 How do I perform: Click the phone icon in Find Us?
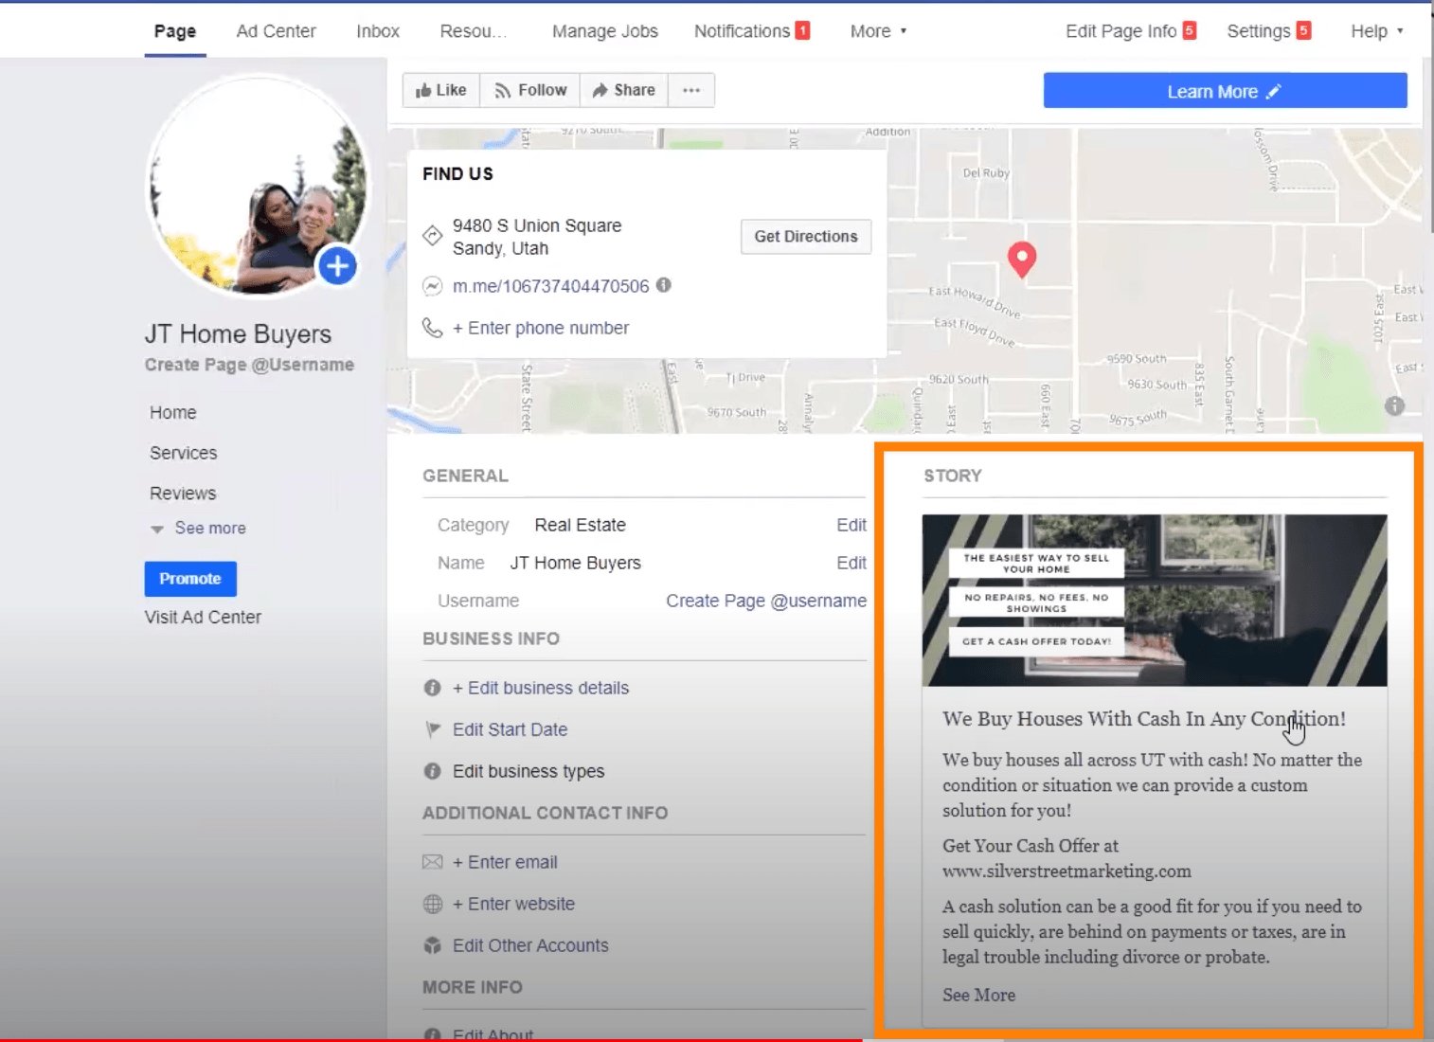[432, 328]
